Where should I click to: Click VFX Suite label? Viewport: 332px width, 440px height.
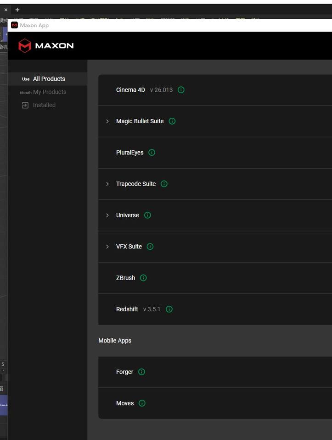click(x=129, y=247)
